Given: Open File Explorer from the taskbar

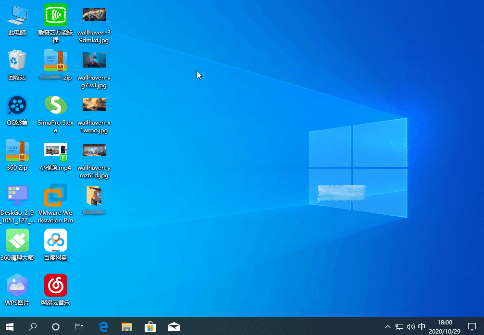Looking at the screenshot, I should 126,326.
